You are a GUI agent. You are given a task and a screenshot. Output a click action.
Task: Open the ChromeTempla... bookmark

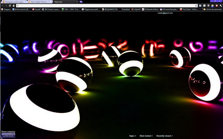point(169,9)
